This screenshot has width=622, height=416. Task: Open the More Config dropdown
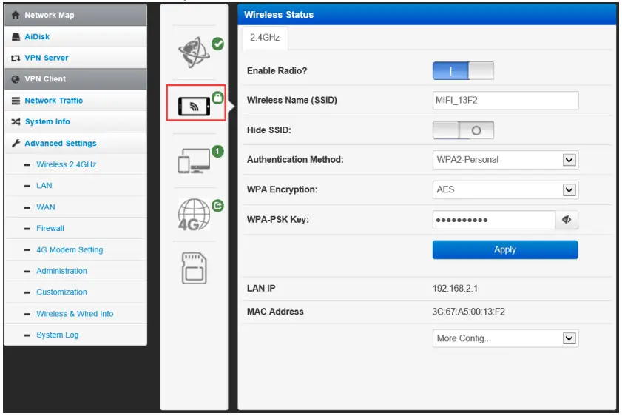[505, 338]
